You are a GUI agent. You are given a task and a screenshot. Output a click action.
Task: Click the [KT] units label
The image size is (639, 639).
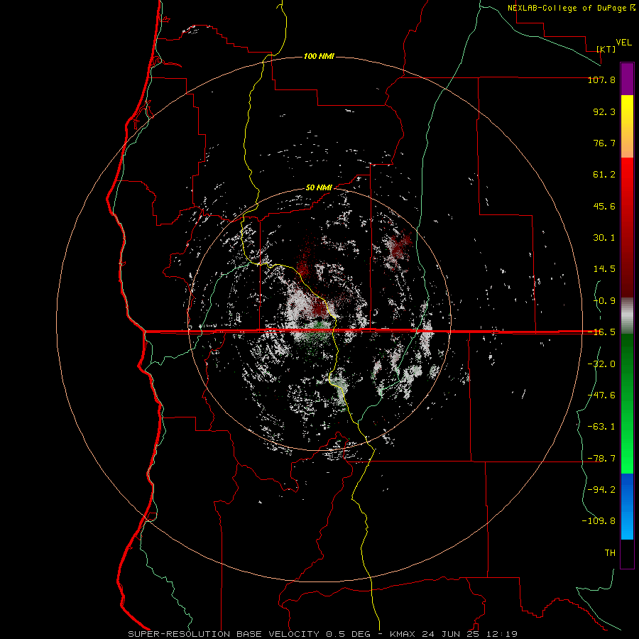(x=606, y=49)
